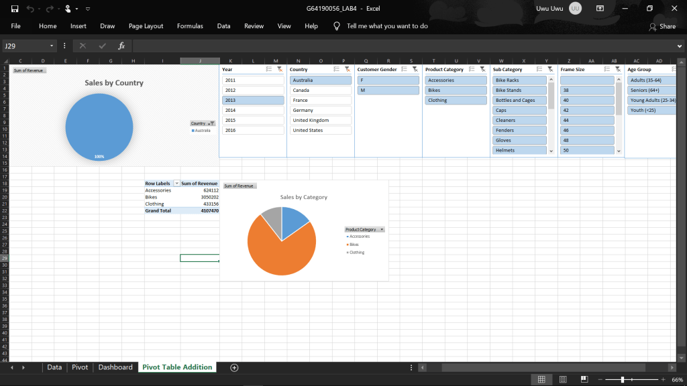The image size is (687, 386).
Task: Clear the filter on the Country slicer
Action: click(x=347, y=69)
